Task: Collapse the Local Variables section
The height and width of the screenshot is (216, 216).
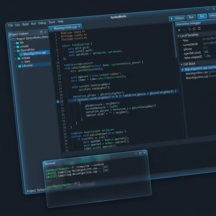Action: pos(179,35)
